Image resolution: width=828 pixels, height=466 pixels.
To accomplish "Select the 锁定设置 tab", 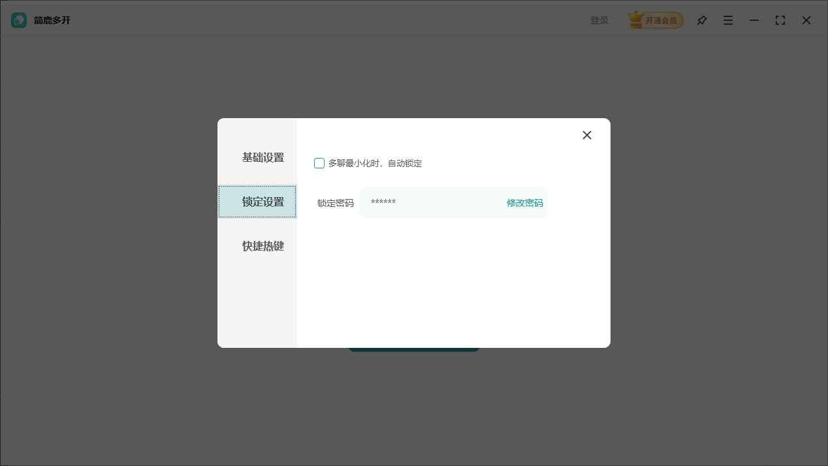I will click(x=263, y=202).
